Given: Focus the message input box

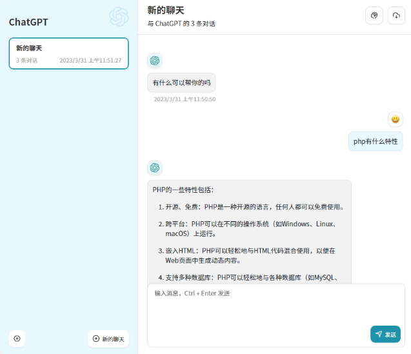Looking at the screenshot, I should (x=276, y=315).
